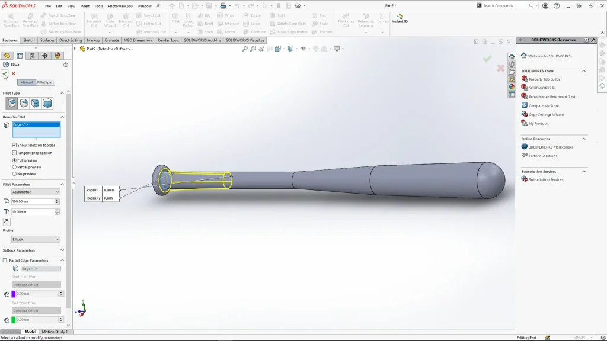607x341 pixels.
Task: Open Fillet help question mark icon
Action: tap(66, 65)
